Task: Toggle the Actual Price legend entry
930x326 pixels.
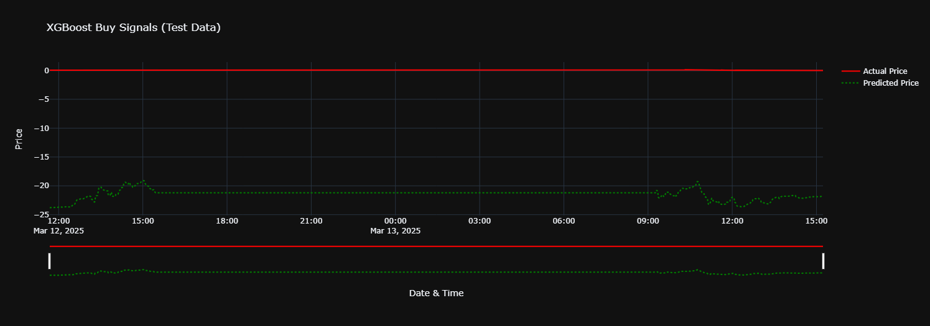Action: point(885,71)
